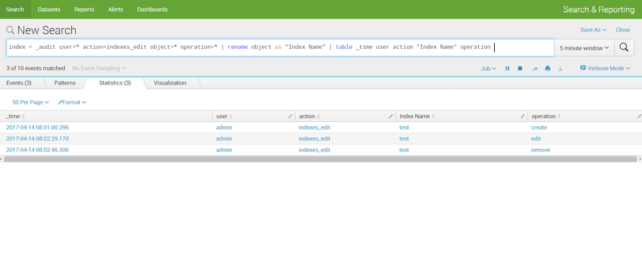
Task: Print the search results
Action: [x=548, y=69]
